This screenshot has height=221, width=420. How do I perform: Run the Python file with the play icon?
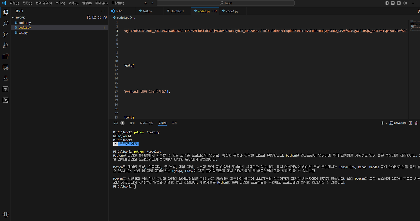coord(418,11)
